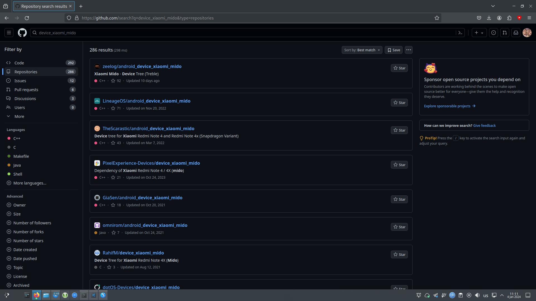Screen dimensions: 536x301
Task: Click Give feedback link
Action: pyautogui.click(x=484, y=126)
